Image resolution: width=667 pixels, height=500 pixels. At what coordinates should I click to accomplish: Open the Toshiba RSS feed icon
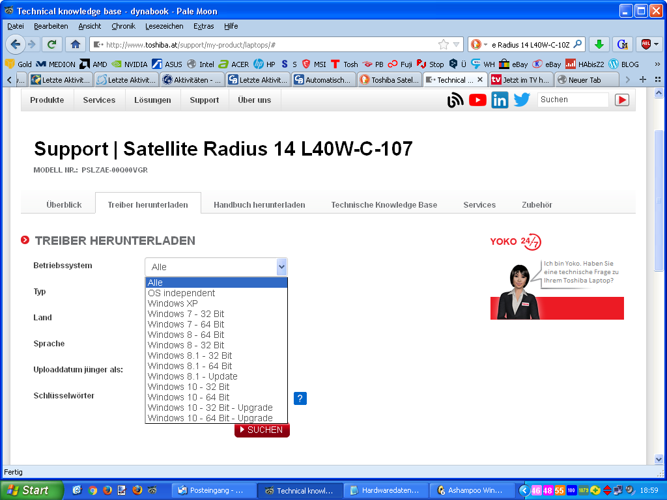point(455,100)
